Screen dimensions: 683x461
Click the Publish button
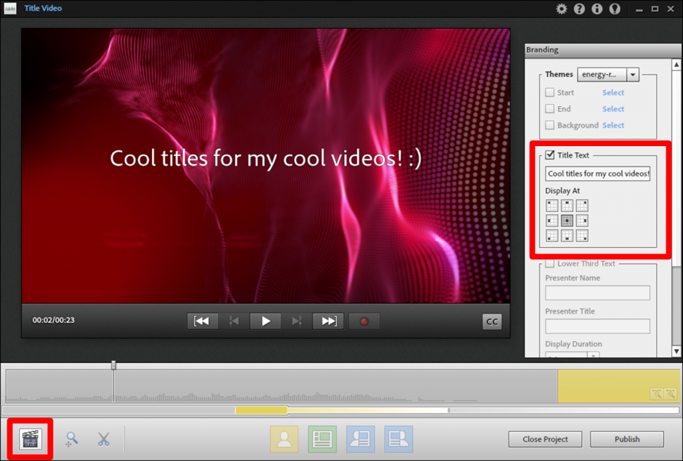pos(627,439)
